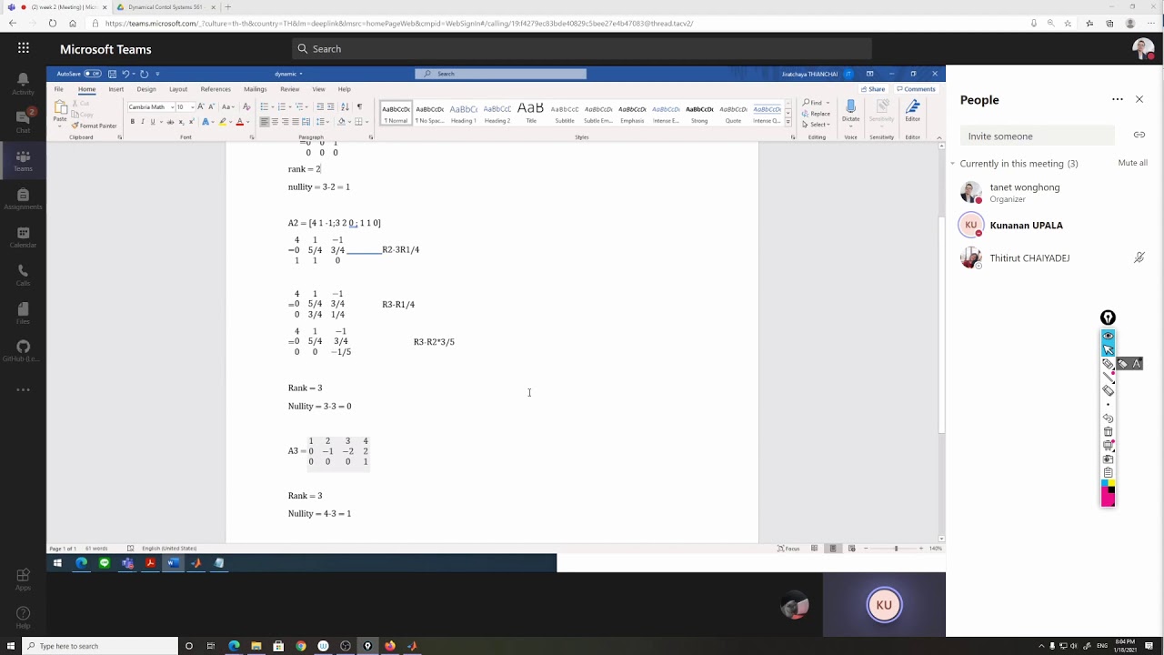The image size is (1164, 655).
Task: Open font color red A swatch
Action: [x=239, y=122]
